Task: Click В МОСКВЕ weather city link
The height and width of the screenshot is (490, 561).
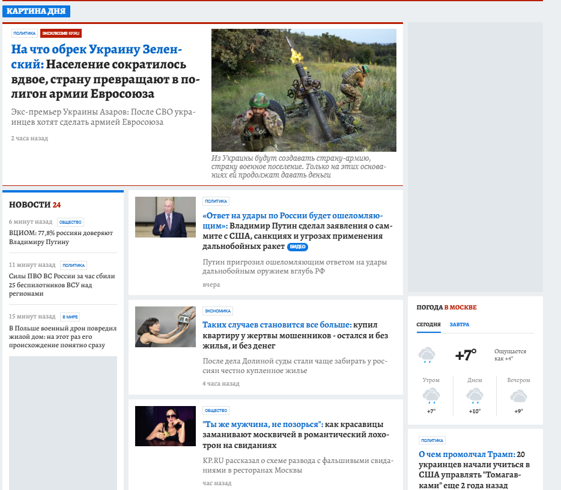Action: (460, 308)
